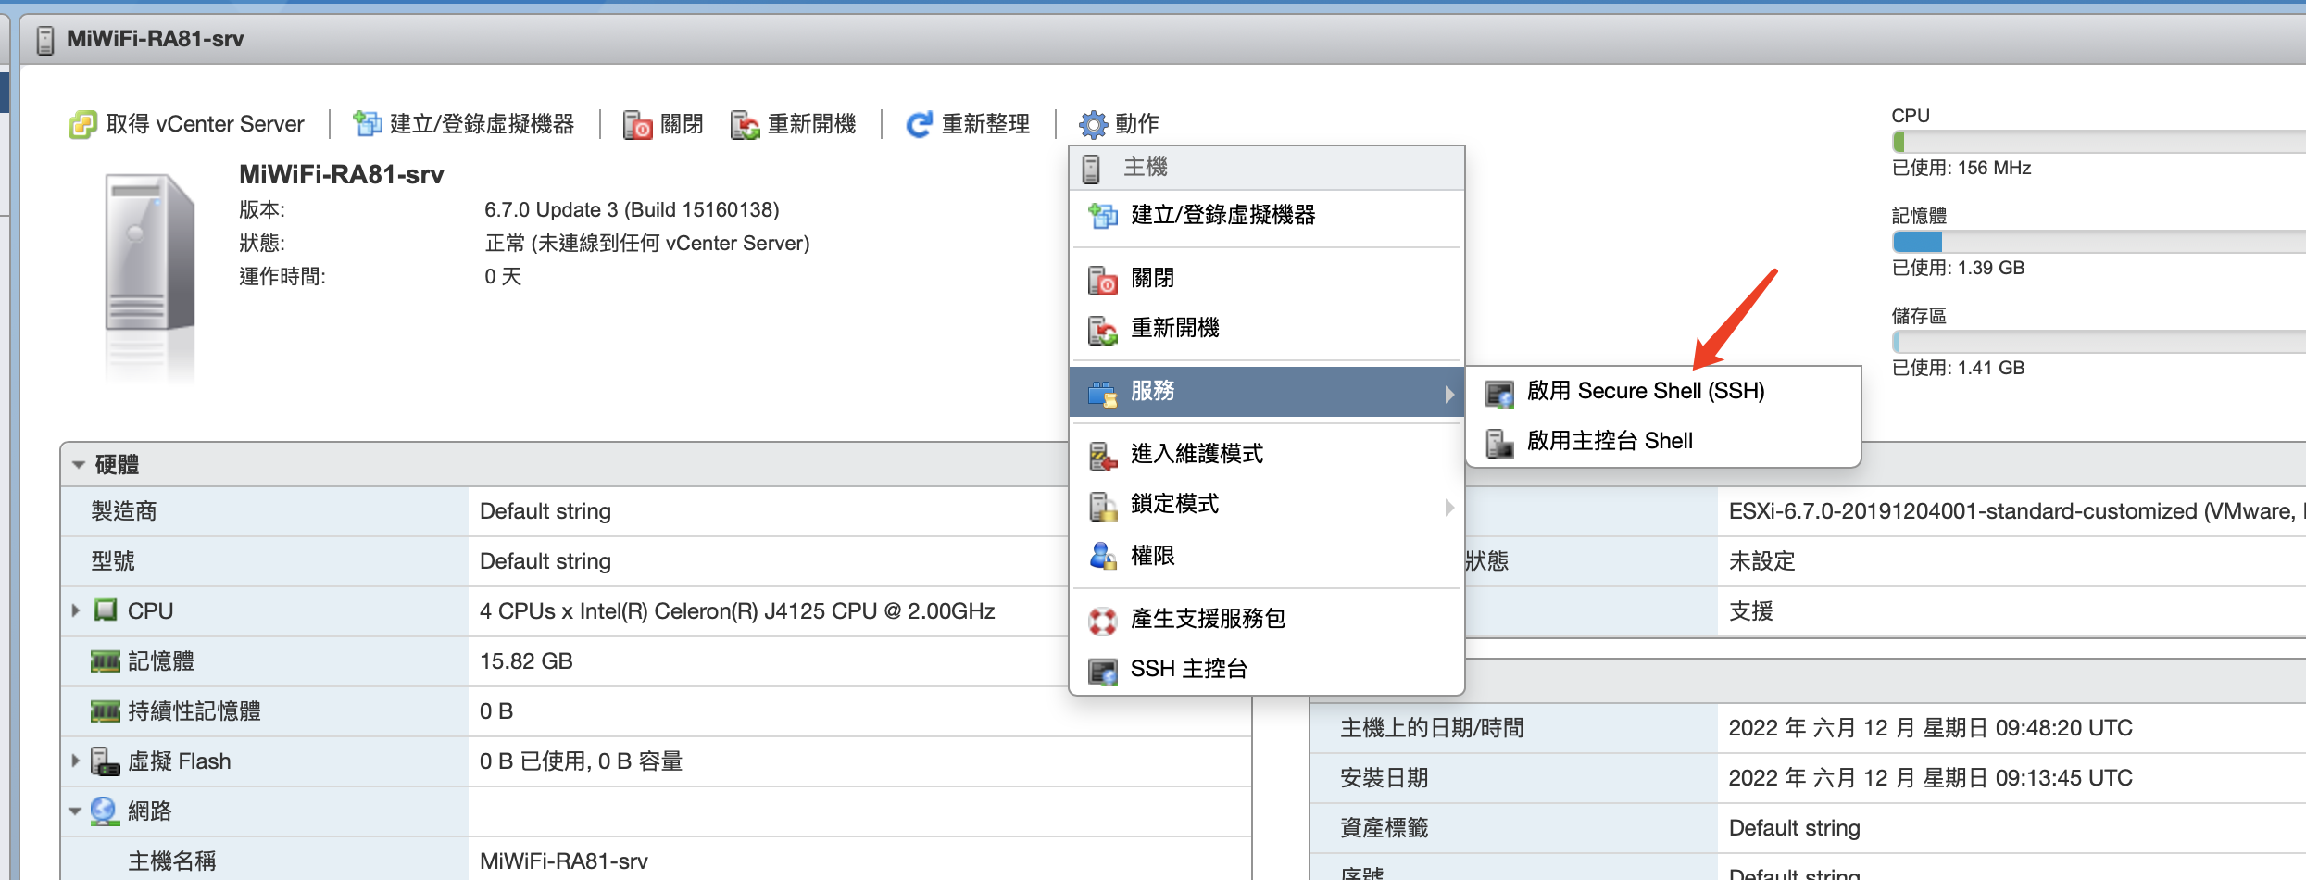
Task: Expand the CPU hardware row
Action: pos(75,610)
